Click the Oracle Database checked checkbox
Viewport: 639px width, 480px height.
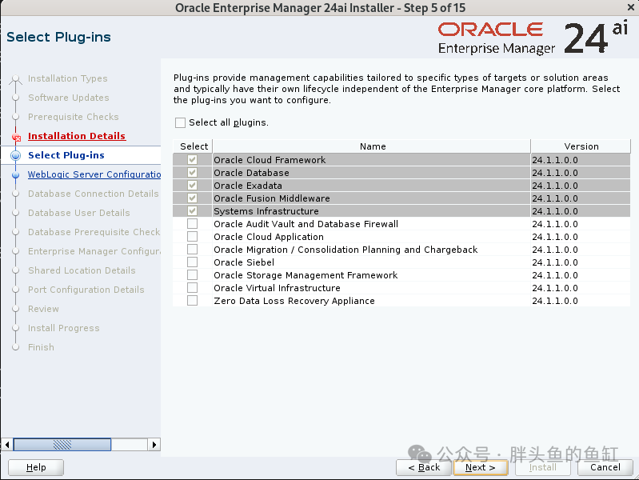(193, 173)
